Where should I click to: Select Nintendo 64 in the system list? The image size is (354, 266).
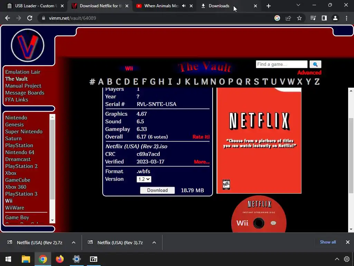click(20, 152)
